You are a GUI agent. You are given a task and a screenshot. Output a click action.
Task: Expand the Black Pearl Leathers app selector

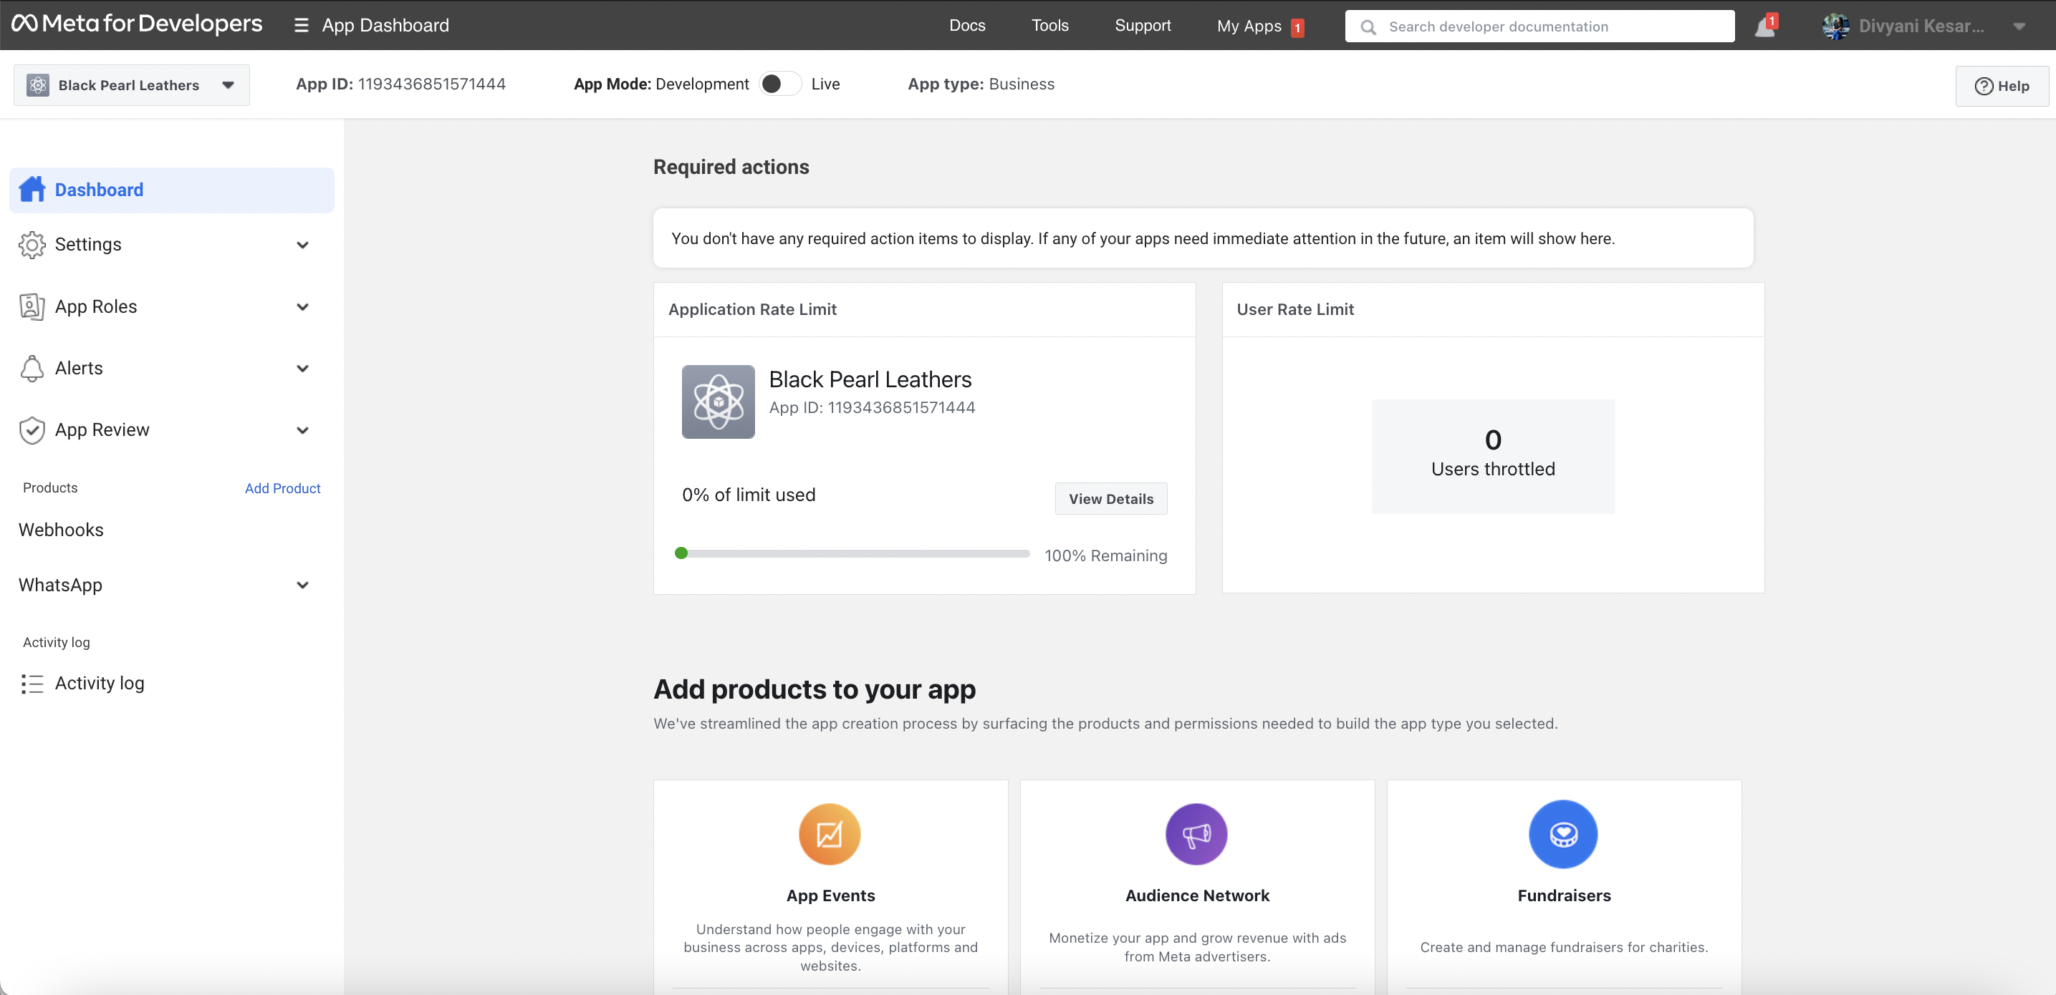(228, 84)
